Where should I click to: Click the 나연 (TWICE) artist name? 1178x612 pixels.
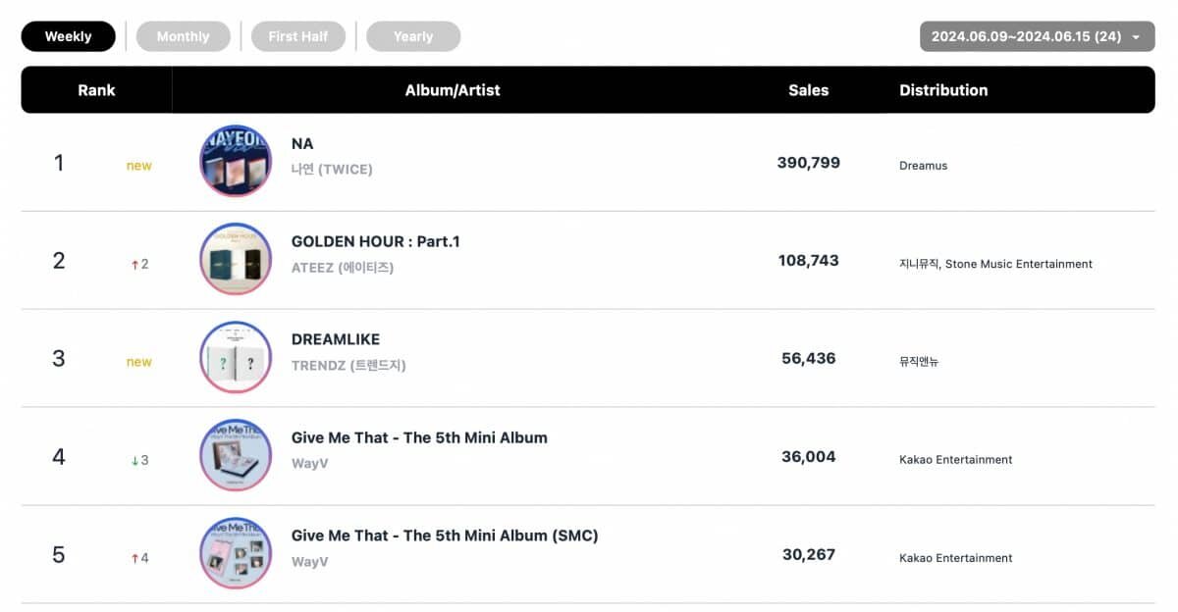332,169
